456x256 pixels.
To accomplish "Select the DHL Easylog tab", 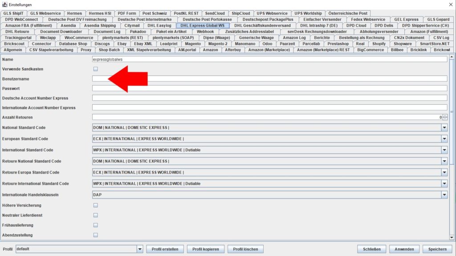I will pyautogui.click(x=159, y=26).
